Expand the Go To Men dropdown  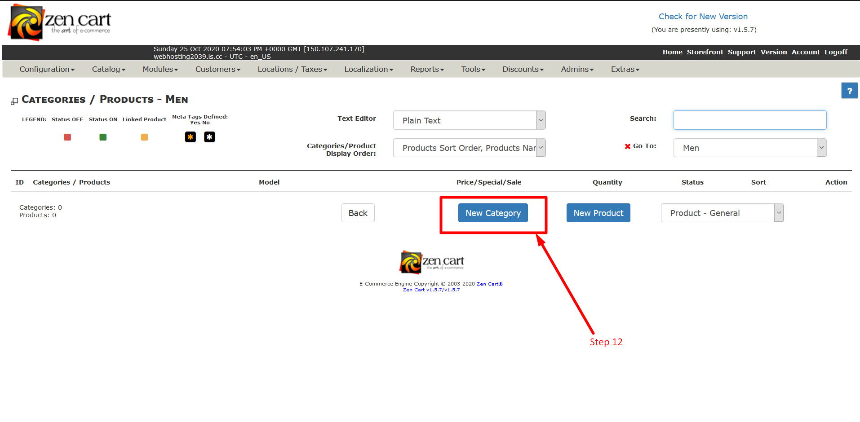click(x=749, y=148)
